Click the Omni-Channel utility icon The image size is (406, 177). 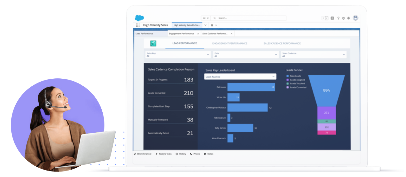(x=135, y=154)
